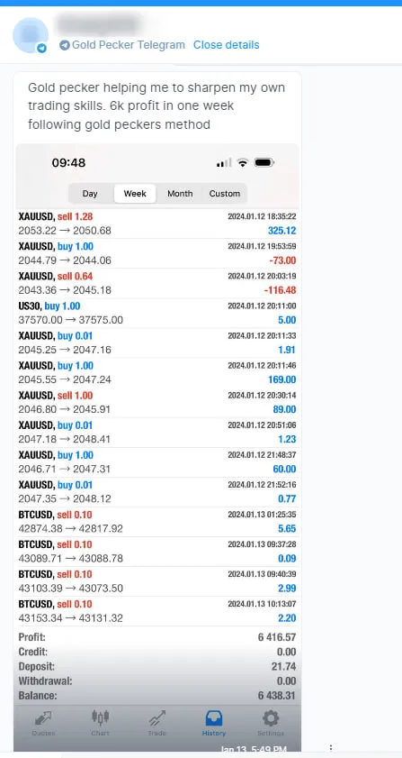402x758 pixels.
Task: Open the Chart candlestick icon
Action: [x=100, y=717]
